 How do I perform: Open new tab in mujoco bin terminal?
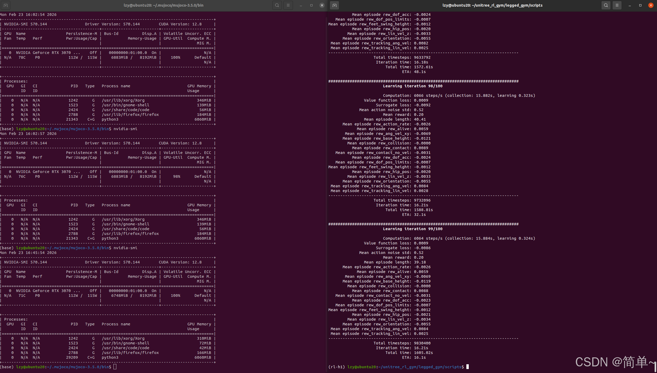point(6,5)
